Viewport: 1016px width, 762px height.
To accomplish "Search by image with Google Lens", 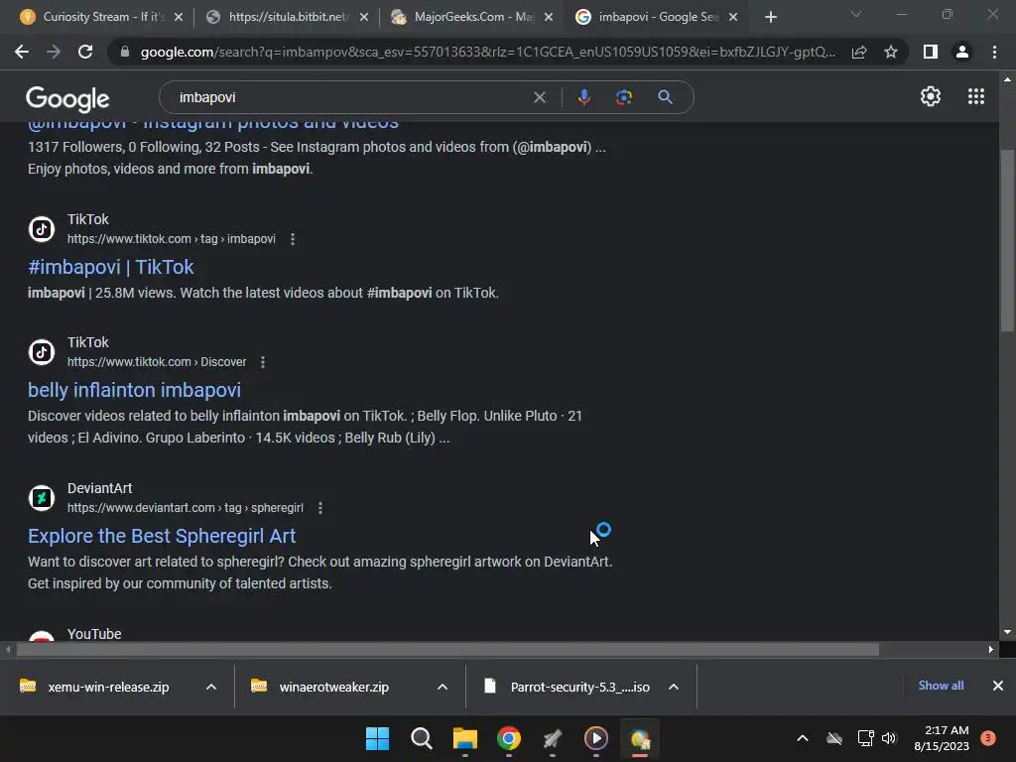I will point(624,97).
